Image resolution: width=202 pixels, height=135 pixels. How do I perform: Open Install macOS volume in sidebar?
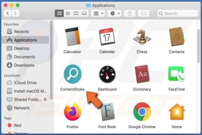pos(25,91)
